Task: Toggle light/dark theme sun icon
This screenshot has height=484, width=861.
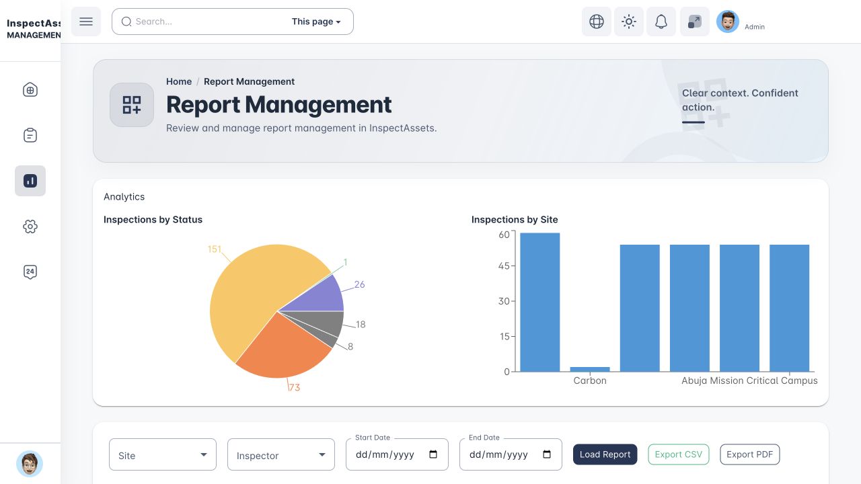Action: coord(629,22)
